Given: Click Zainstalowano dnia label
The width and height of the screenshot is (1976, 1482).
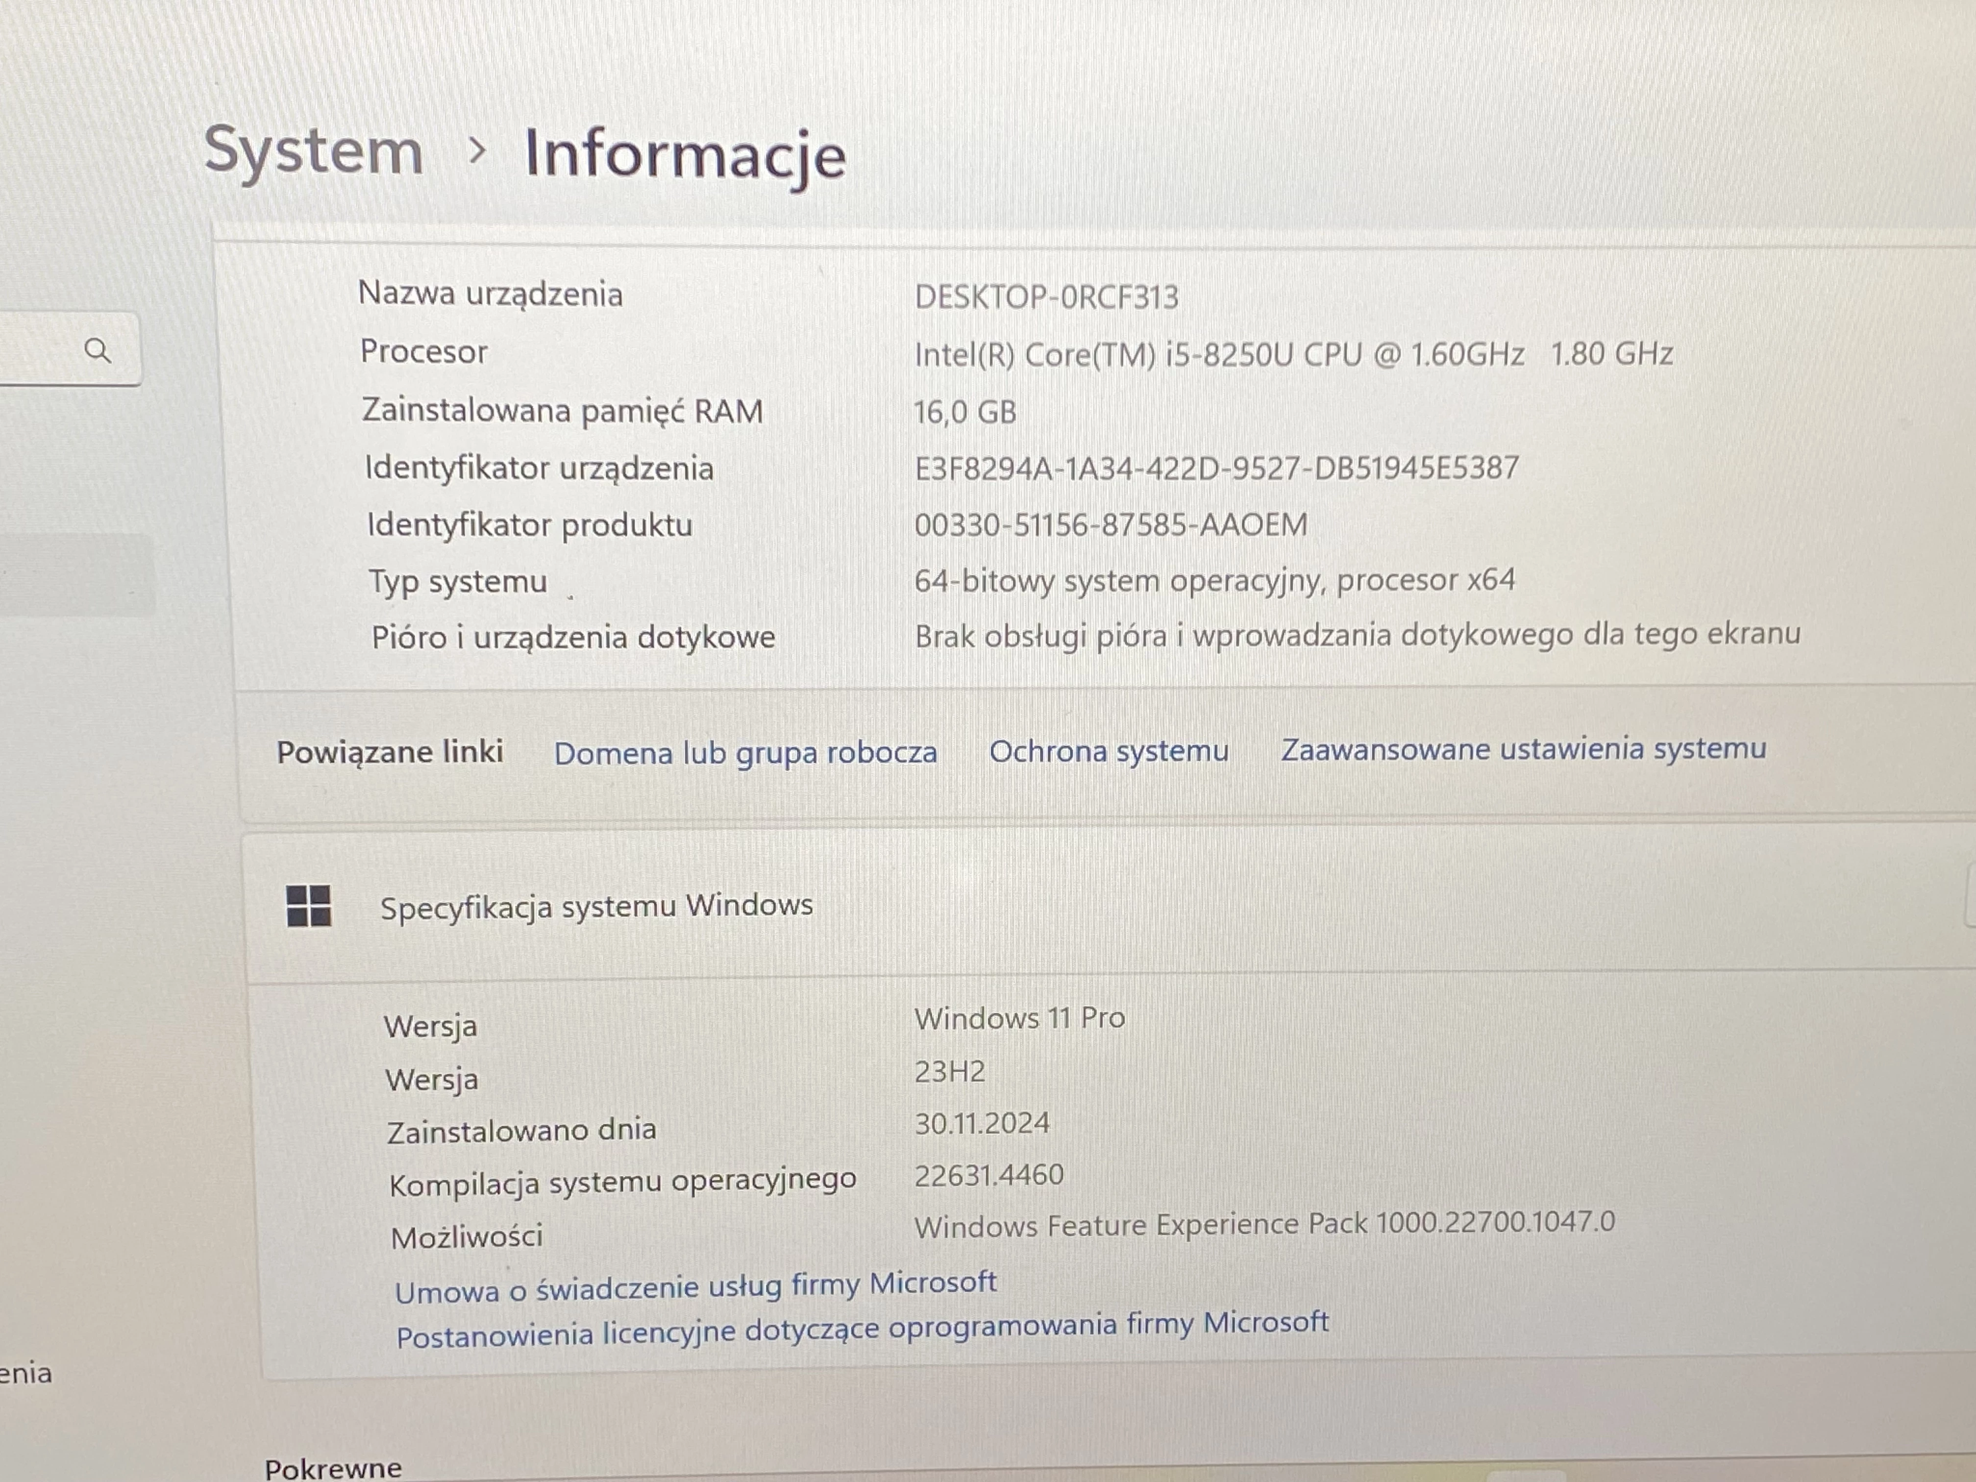Looking at the screenshot, I should point(522,1131).
